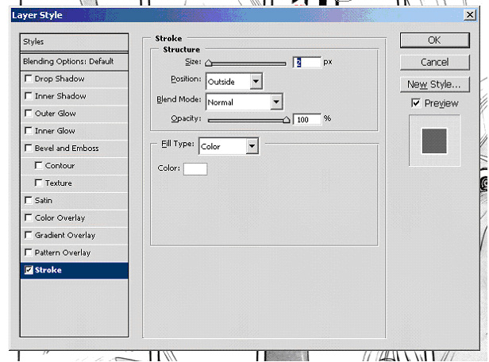Open the Gradient Overlay settings label
This screenshot has width=489, height=362.
(65, 236)
